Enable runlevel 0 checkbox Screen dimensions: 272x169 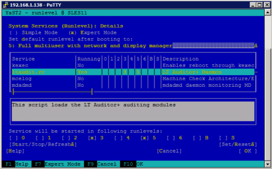coord(17,138)
